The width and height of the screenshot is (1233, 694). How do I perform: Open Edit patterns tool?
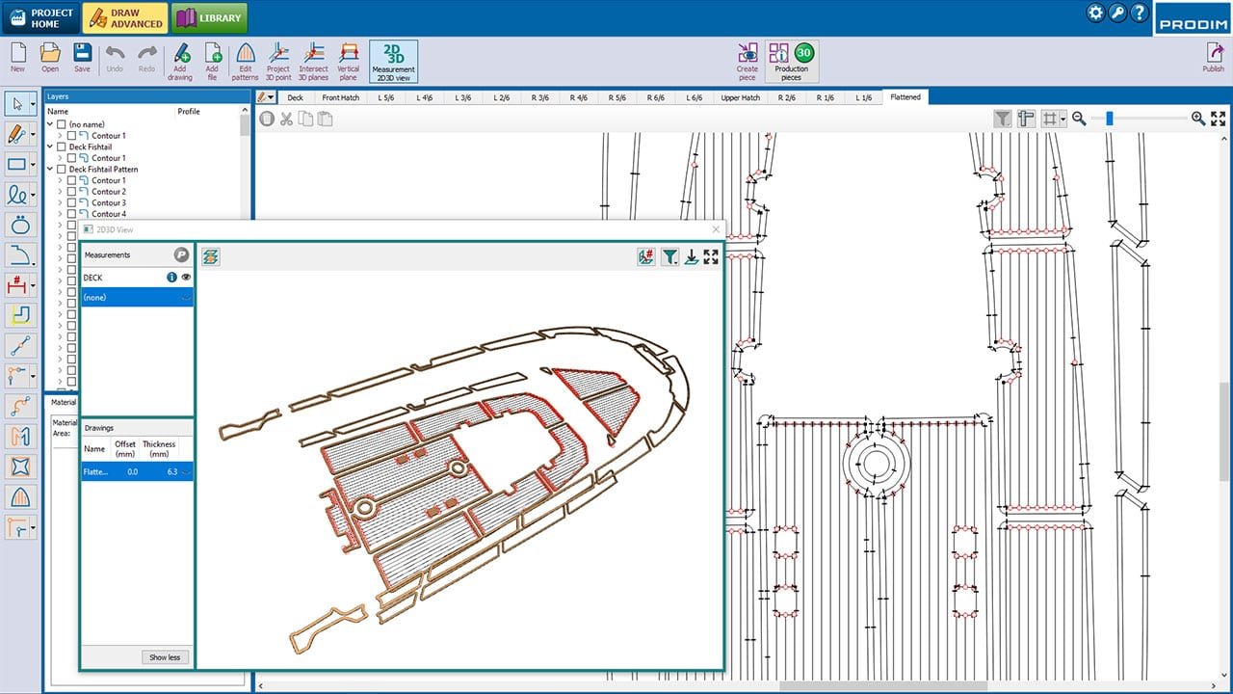pyautogui.click(x=246, y=62)
